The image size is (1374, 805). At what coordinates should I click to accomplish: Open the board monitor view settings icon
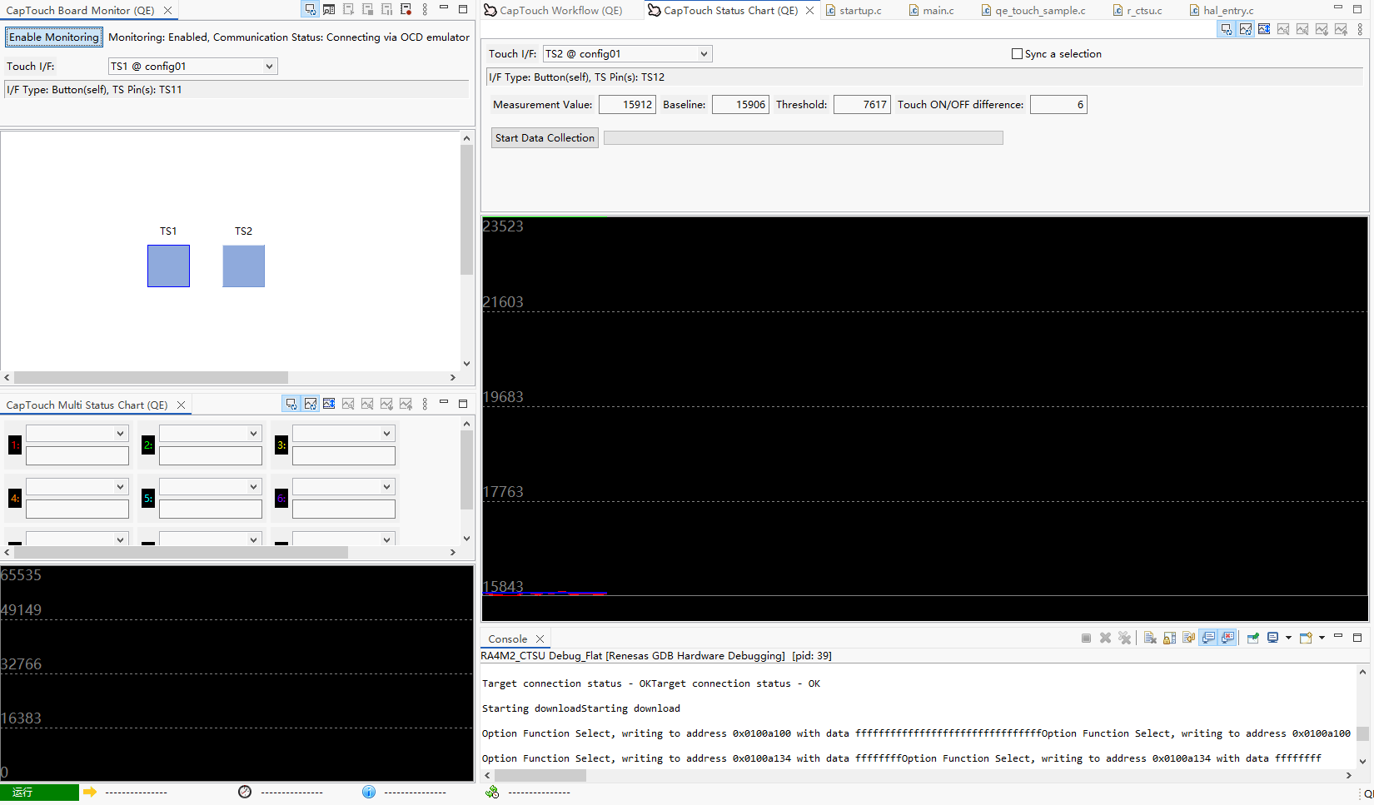(329, 10)
